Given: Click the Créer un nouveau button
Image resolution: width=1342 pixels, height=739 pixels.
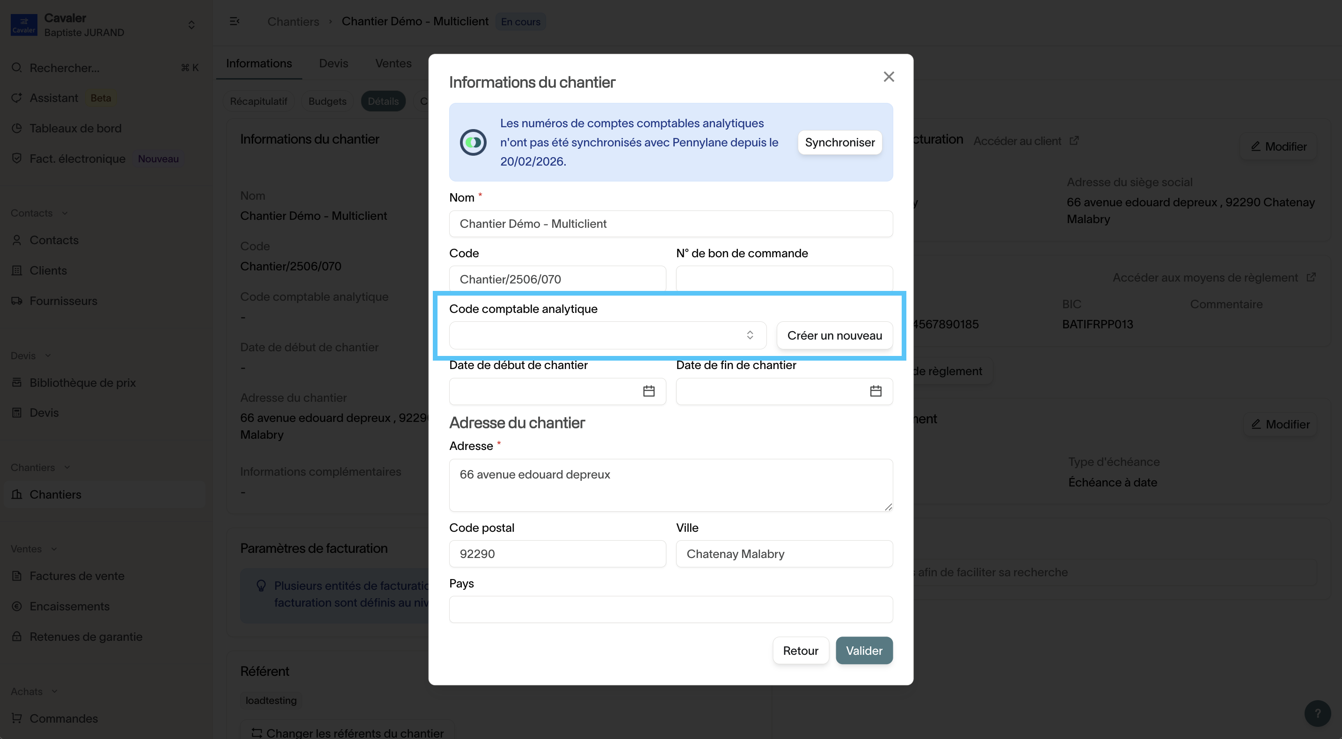Looking at the screenshot, I should click(x=834, y=335).
